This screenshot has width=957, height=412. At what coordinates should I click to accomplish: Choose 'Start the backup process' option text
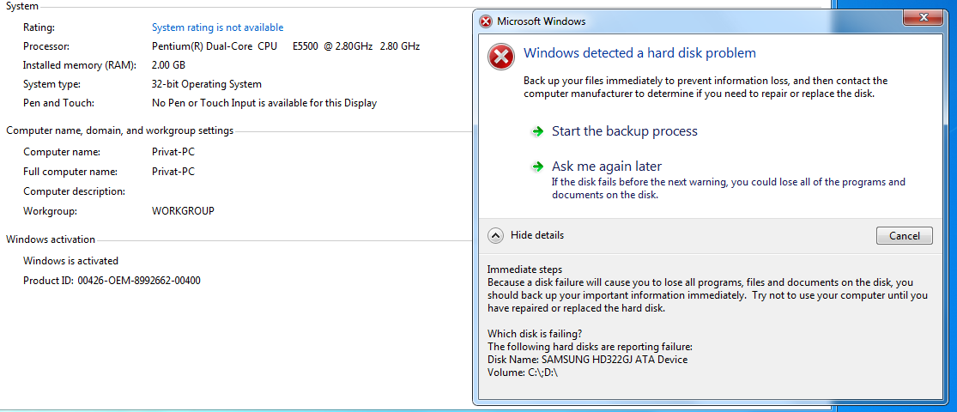point(624,131)
